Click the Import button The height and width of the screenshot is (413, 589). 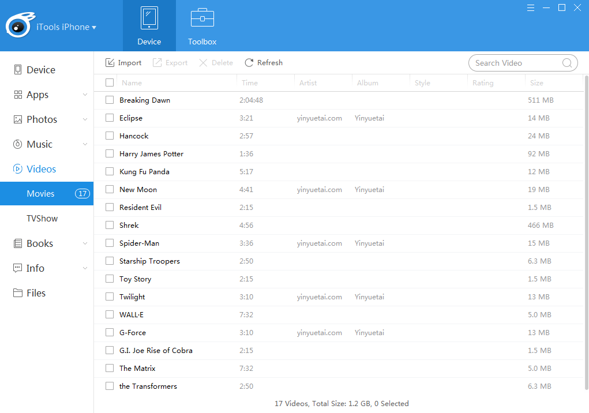pos(123,62)
